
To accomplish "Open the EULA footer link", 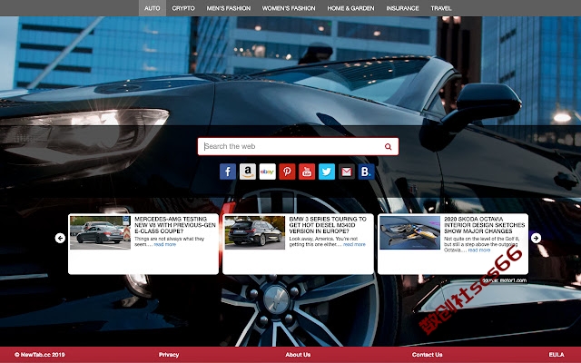I will point(556,355).
